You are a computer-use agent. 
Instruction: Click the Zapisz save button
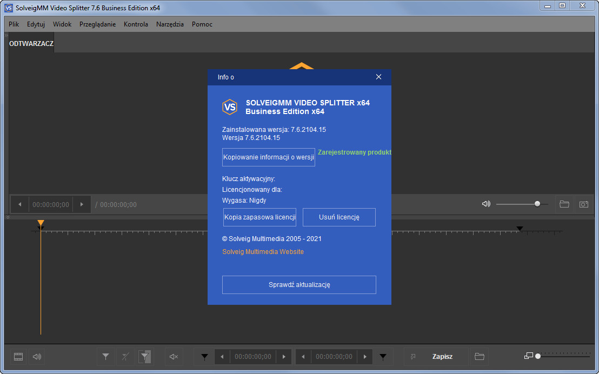click(442, 356)
